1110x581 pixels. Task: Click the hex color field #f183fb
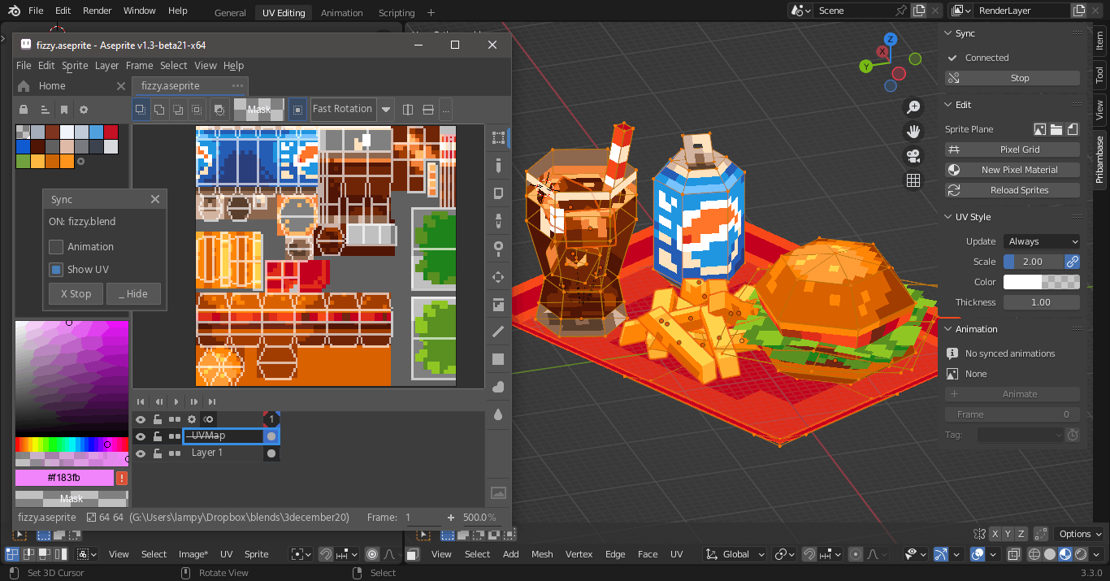[x=64, y=478]
